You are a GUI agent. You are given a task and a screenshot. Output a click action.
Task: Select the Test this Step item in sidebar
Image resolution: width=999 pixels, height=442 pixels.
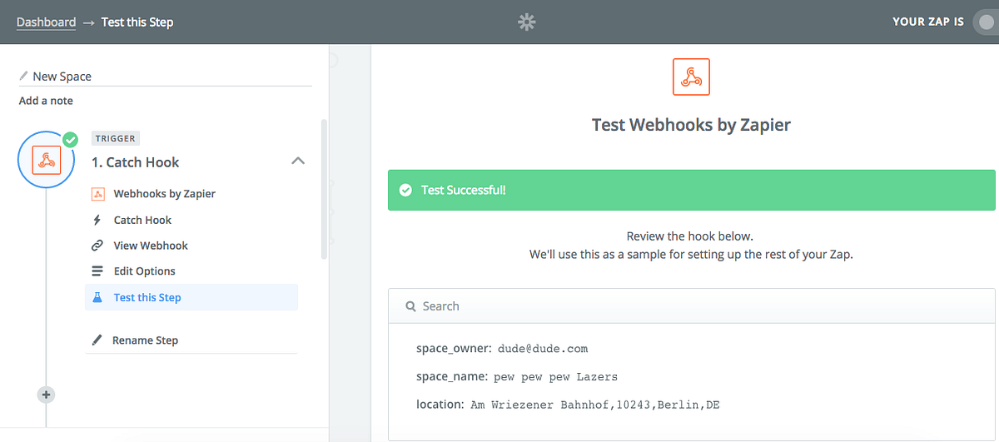[191, 297]
